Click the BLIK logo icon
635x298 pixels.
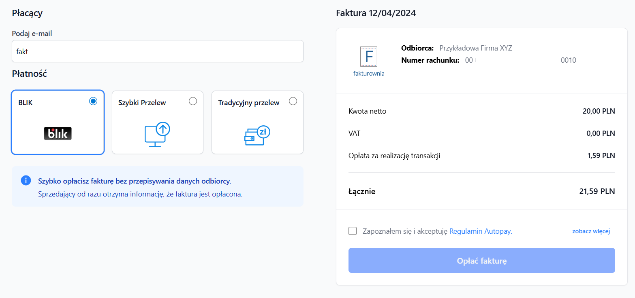(x=58, y=133)
